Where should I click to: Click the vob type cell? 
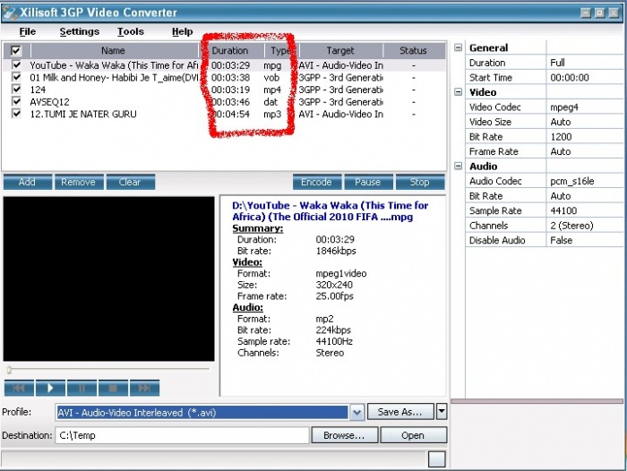coord(271,77)
